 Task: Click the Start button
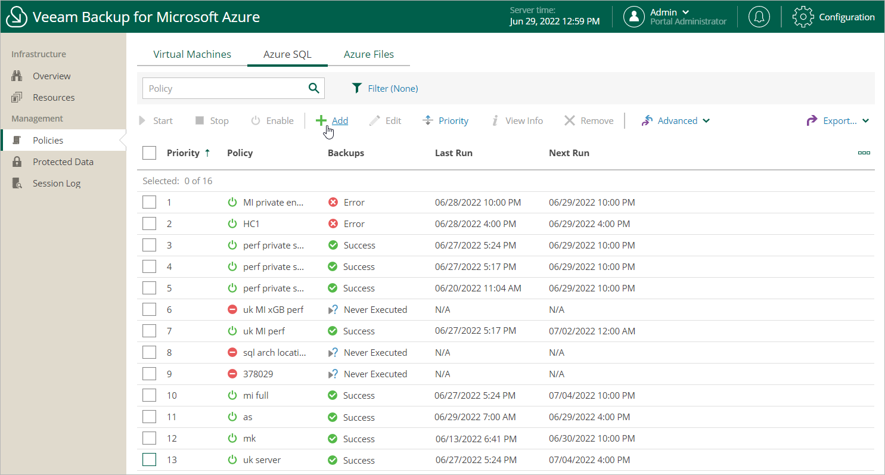(156, 120)
